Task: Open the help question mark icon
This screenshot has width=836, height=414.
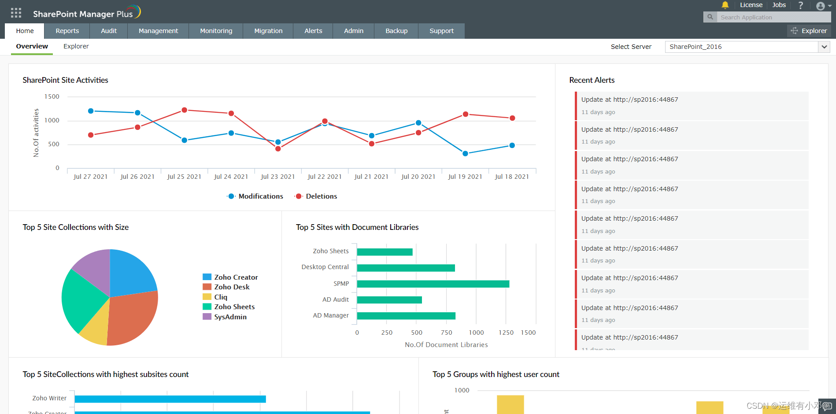Action: click(801, 5)
